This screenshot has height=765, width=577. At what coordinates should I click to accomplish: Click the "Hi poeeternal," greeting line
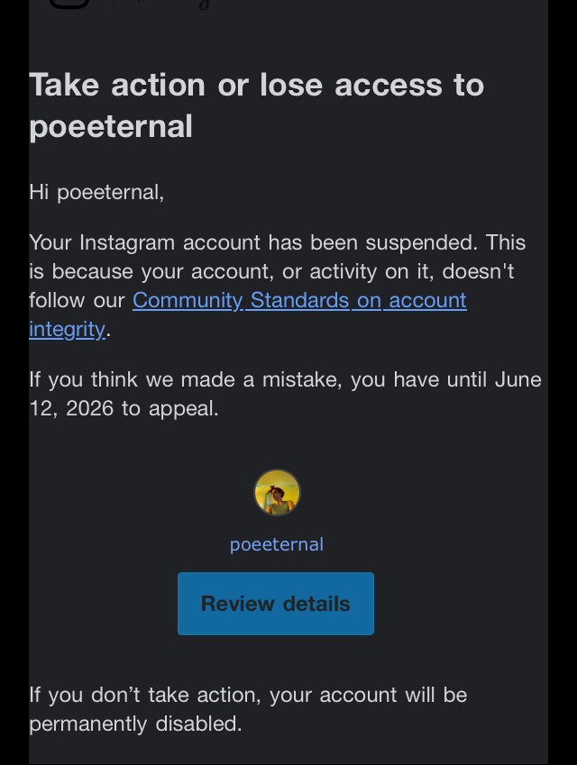(96, 192)
